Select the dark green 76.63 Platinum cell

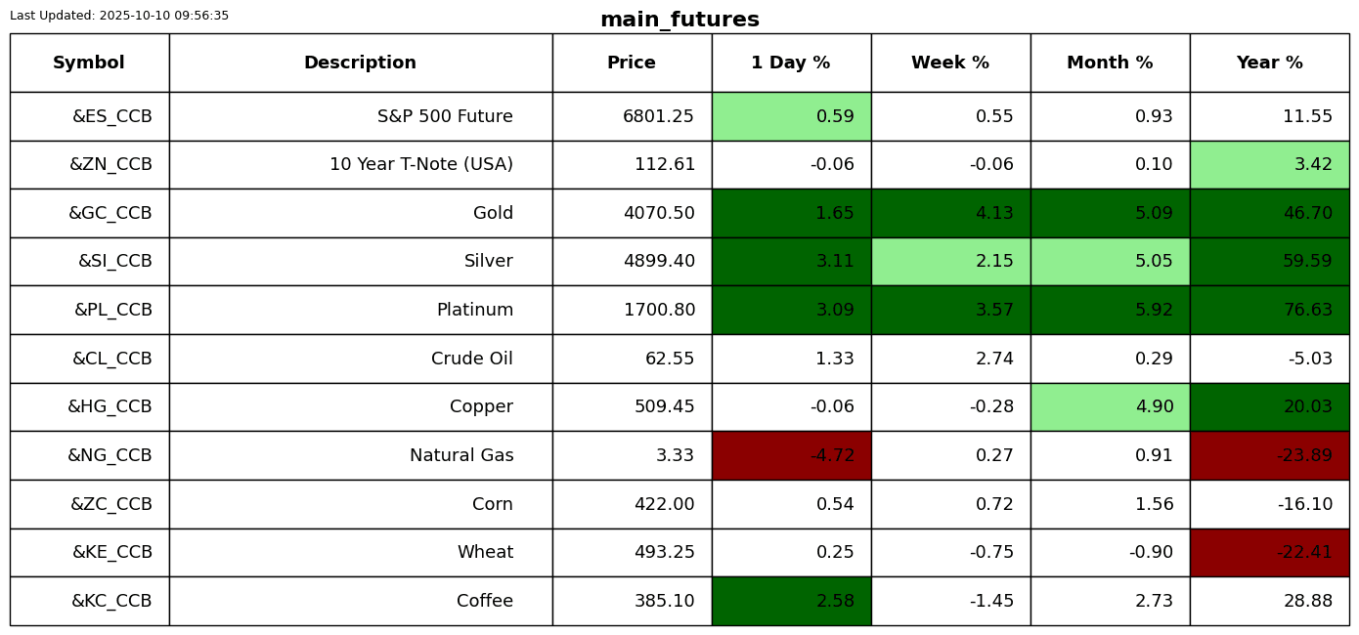click(x=1269, y=311)
